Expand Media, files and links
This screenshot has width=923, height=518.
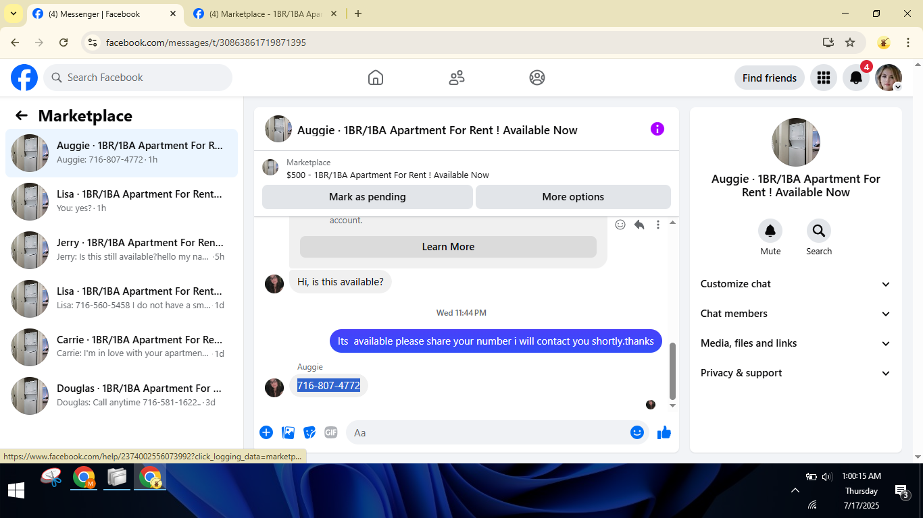point(795,343)
